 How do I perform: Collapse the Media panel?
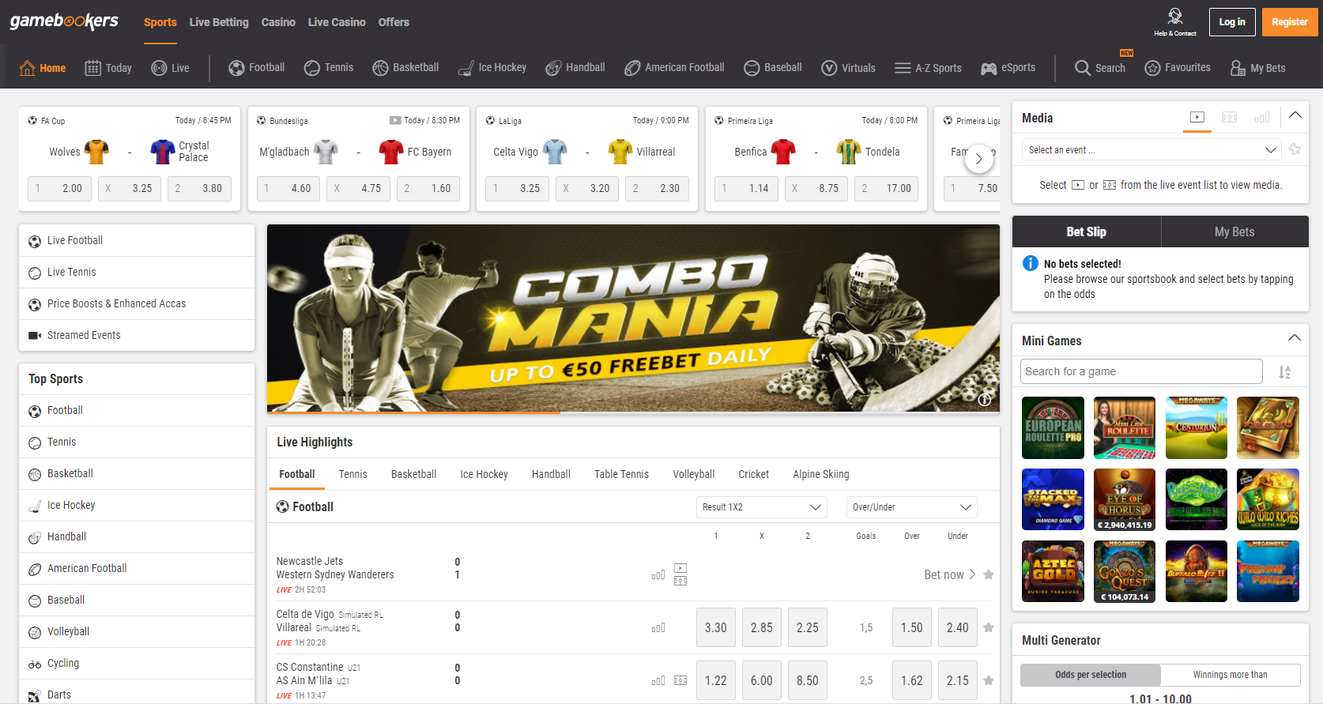(x=1295, y=115)
